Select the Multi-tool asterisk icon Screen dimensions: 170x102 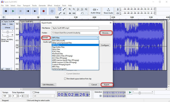click(64, 13)
